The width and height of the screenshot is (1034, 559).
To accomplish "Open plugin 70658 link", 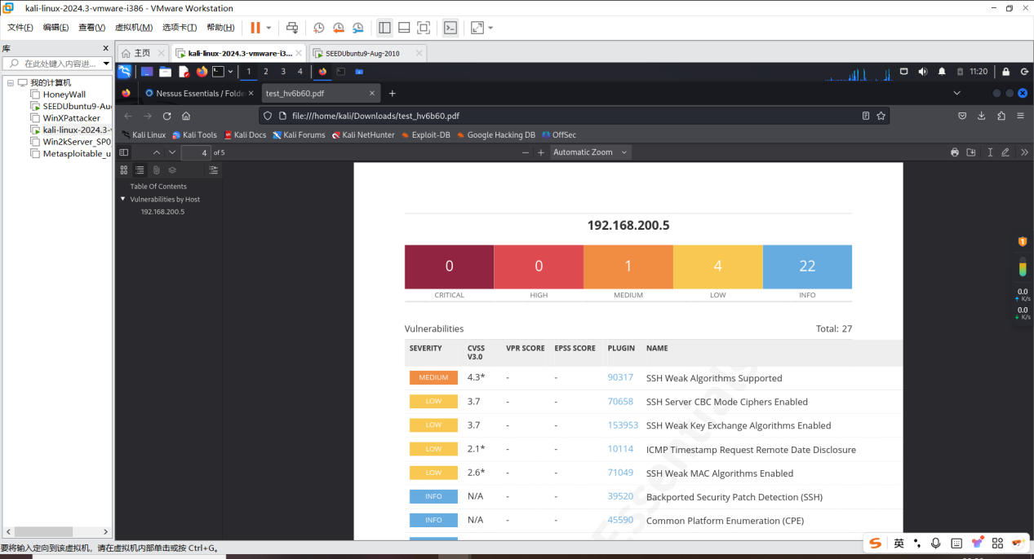I will (x=620, y=401).
